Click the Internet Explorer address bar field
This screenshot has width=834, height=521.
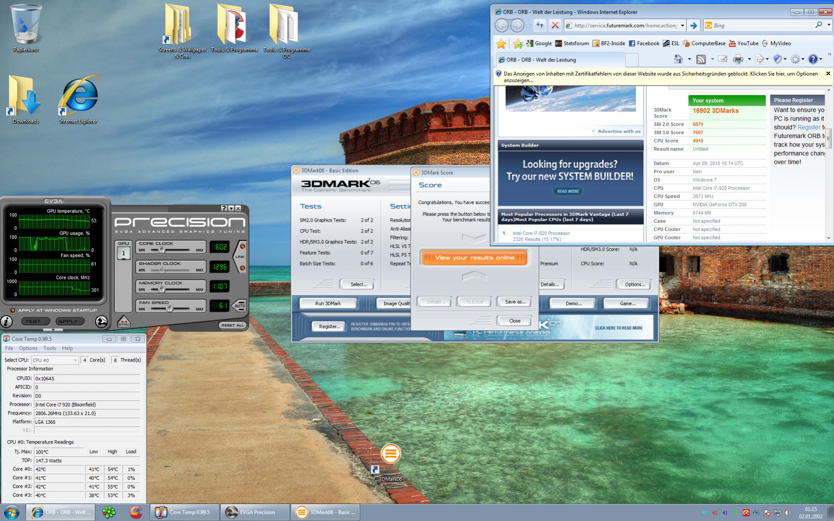(x=625, y=26)
